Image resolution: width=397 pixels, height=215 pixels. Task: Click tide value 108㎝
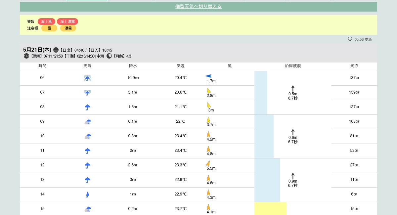[354, 121]
